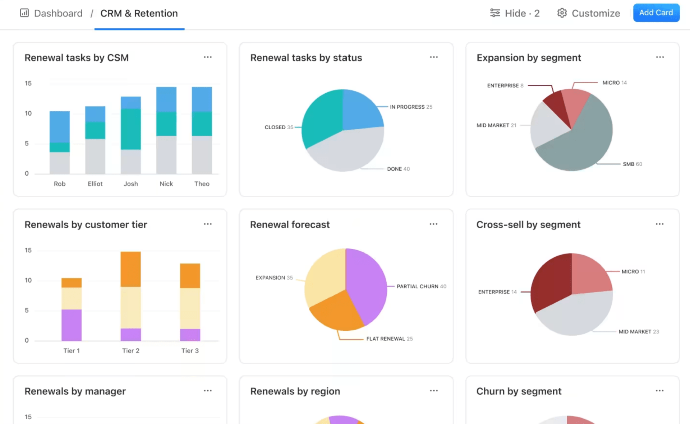
Task: Click the Add Card button
Action: [656, 12]
